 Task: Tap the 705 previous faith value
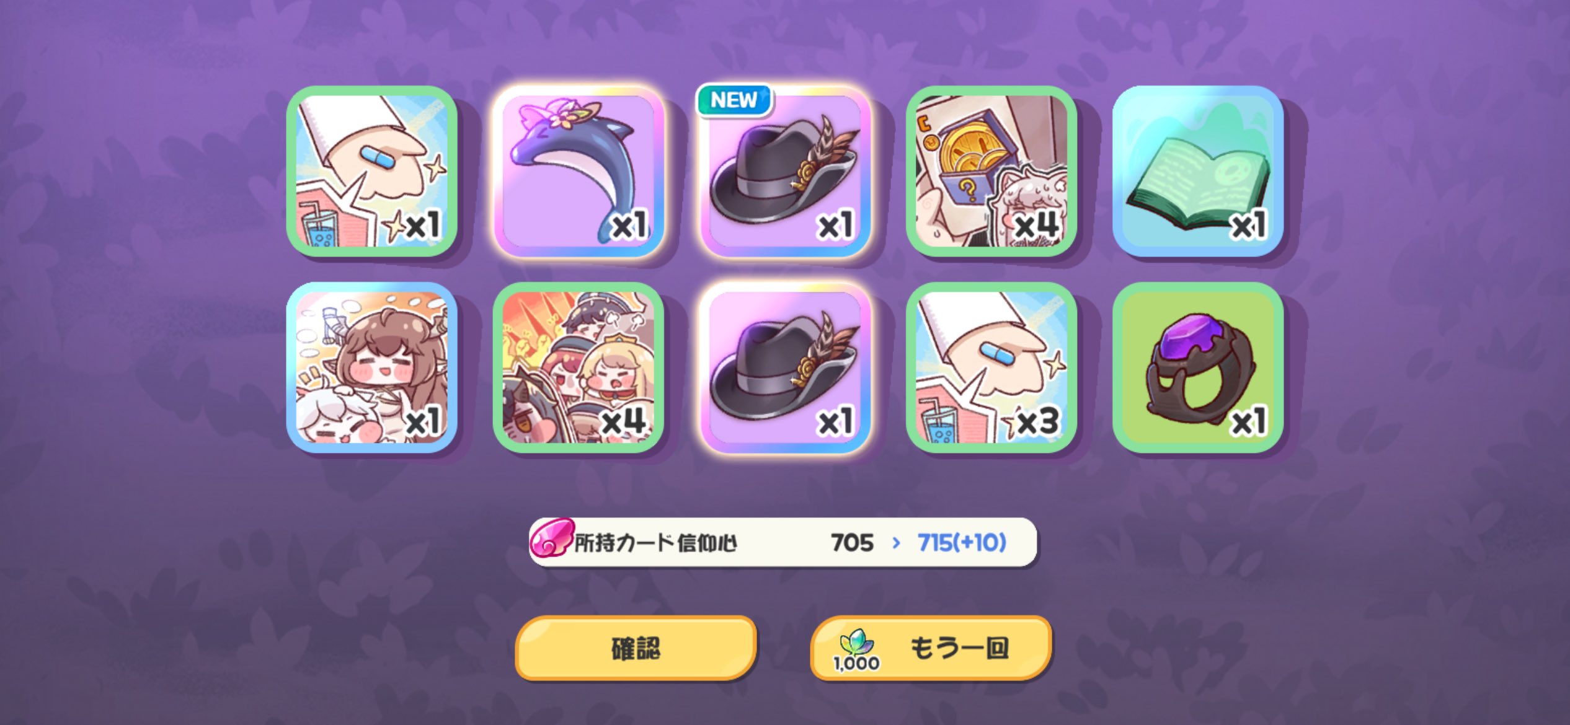[852, 543]
